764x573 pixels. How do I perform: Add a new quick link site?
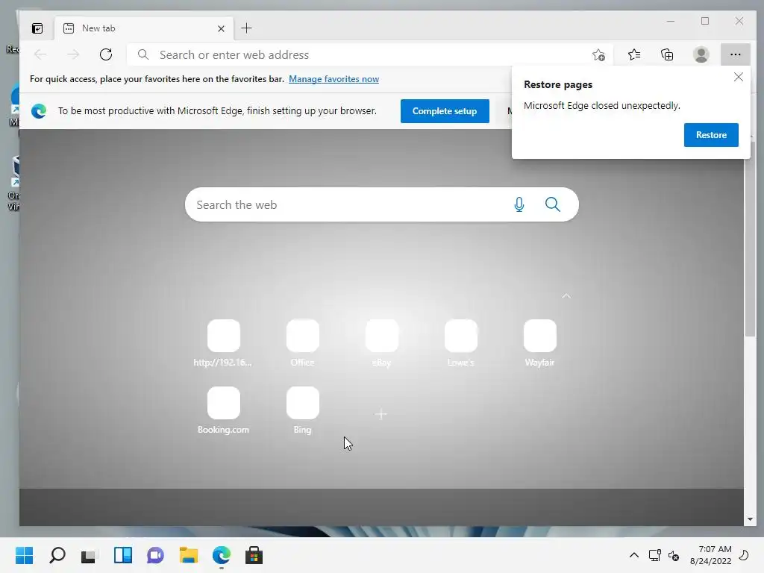(381, 414)
